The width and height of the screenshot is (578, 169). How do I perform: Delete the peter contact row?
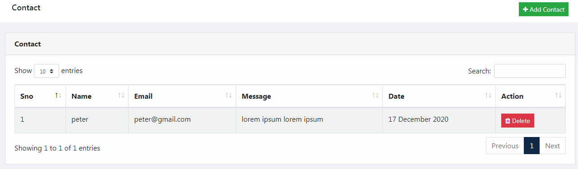[x=517, y=121]
